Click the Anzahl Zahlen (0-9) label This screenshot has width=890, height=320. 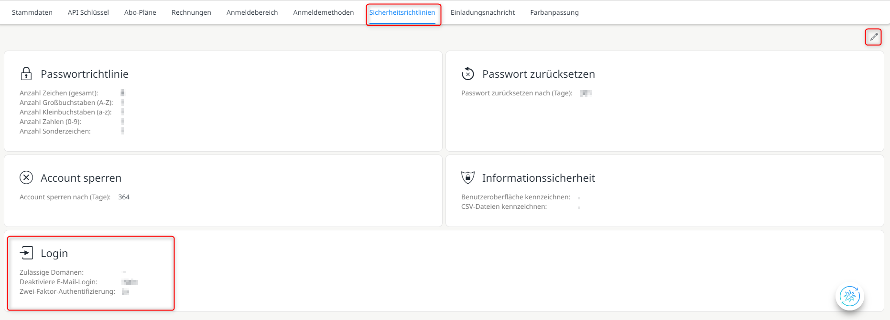(x=50, y=122)
